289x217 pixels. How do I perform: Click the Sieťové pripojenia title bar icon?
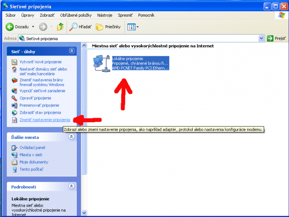click(6, 6)
